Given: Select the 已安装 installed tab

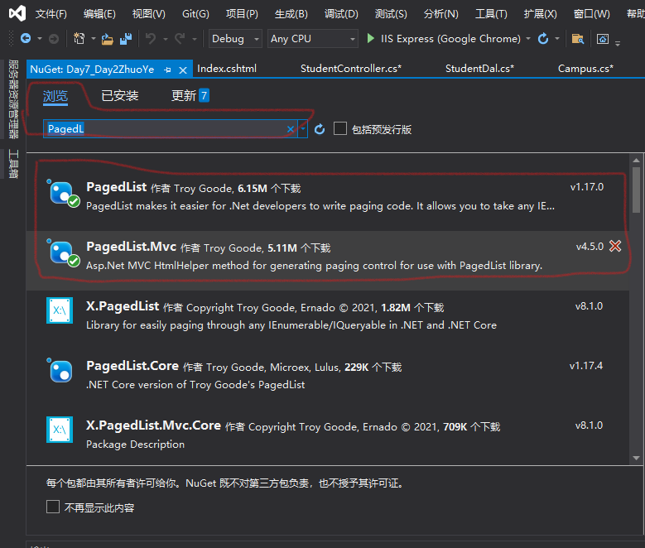Looking at the screenshot, I should pos(120,96).
